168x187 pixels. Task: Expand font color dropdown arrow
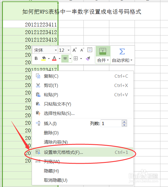[x=59, y=58]
